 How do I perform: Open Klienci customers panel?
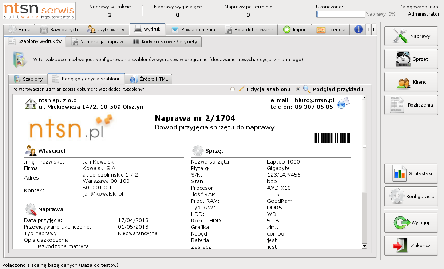[x=411, y=82]
